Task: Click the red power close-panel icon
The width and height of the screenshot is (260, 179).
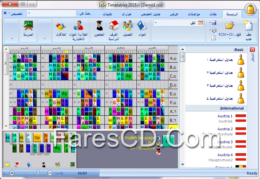Action: 252,49
